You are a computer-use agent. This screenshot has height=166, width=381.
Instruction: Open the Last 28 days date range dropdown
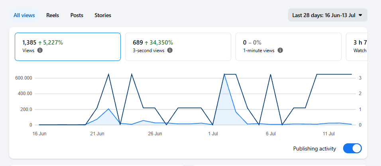tap(328, 15)
